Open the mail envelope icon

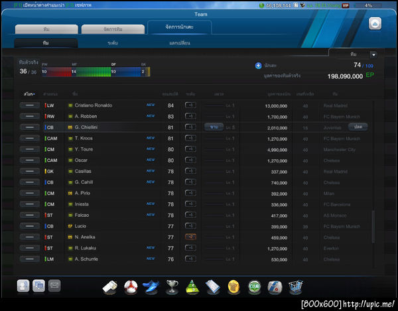click(54, 286)
